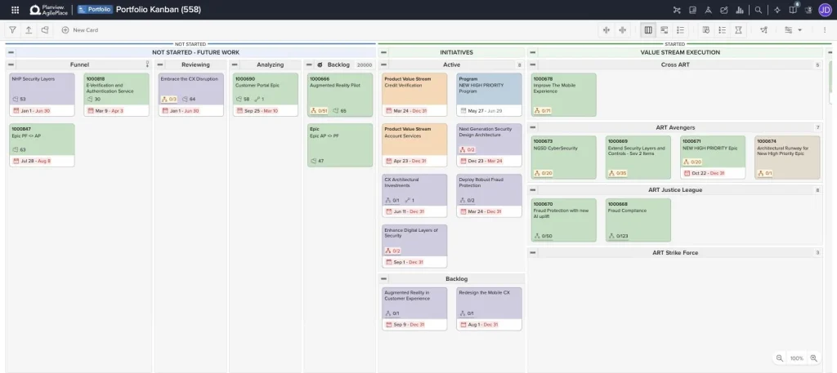Open the Fraud Compliance card

click(x=638, y=220)
